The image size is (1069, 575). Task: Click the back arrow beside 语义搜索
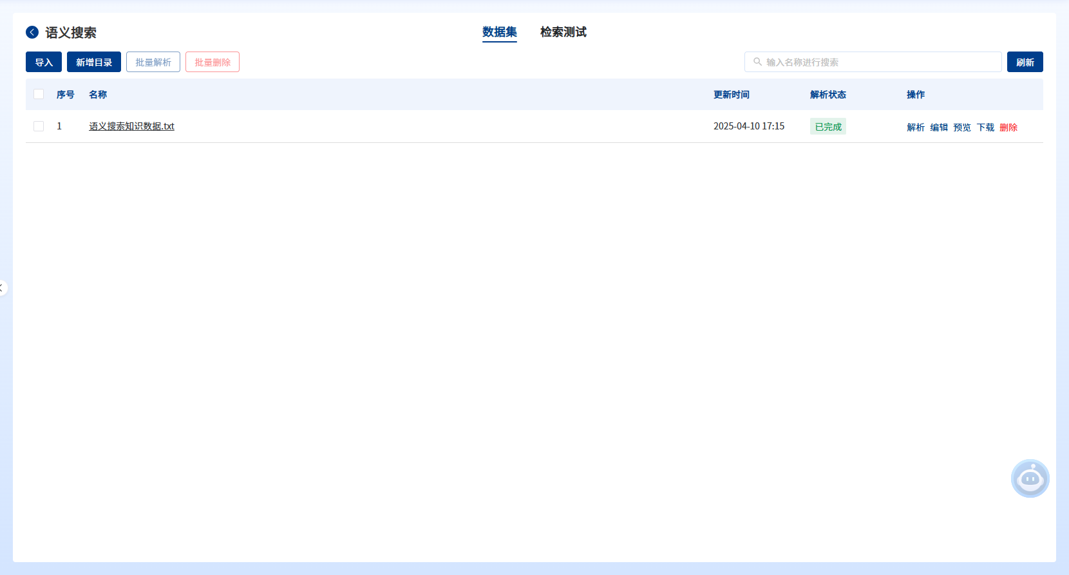32,32
